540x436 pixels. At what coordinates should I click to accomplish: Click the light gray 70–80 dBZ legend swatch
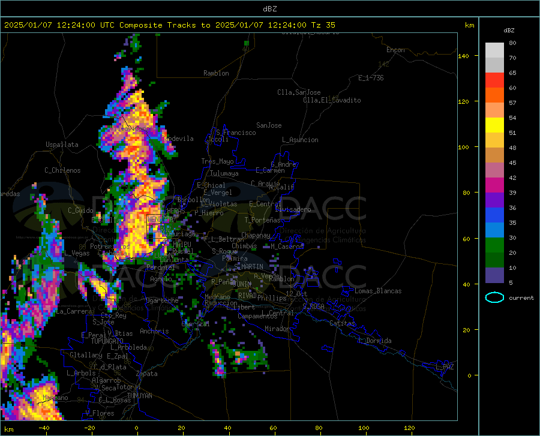[494, 50]
